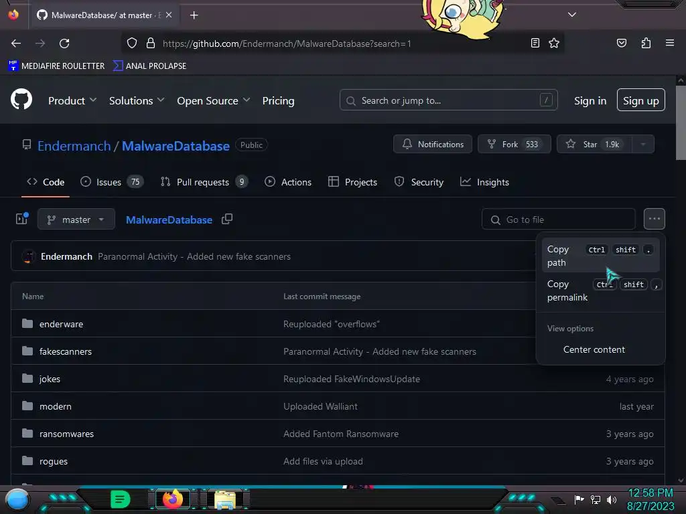The image size is (686, 514).
Task: Open MEDIAFIRE ROULETTER bookmark
Action: [56, 66]
